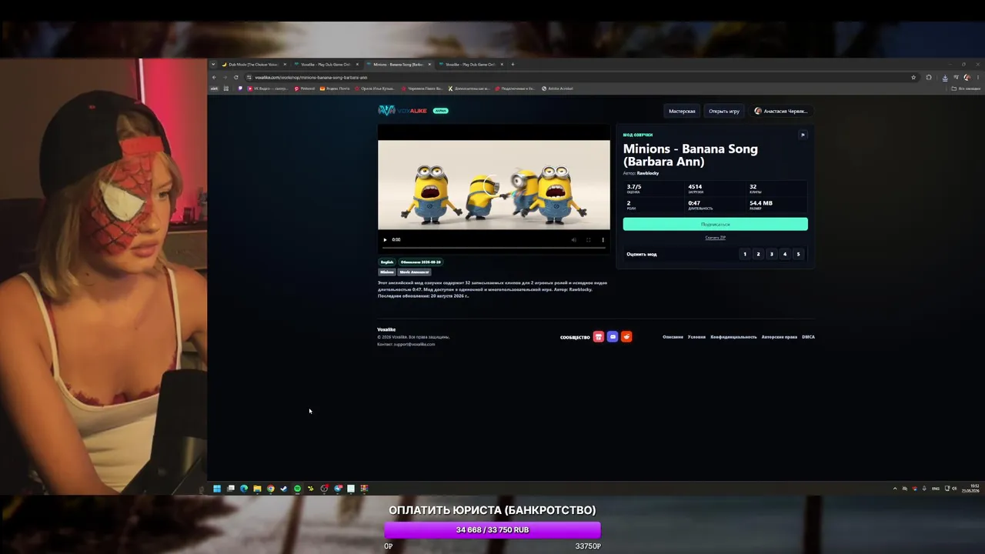Open Google Chrome from the taskbar
The width and height of the screenshot is (985, 554).
click(x=270, y=489)
